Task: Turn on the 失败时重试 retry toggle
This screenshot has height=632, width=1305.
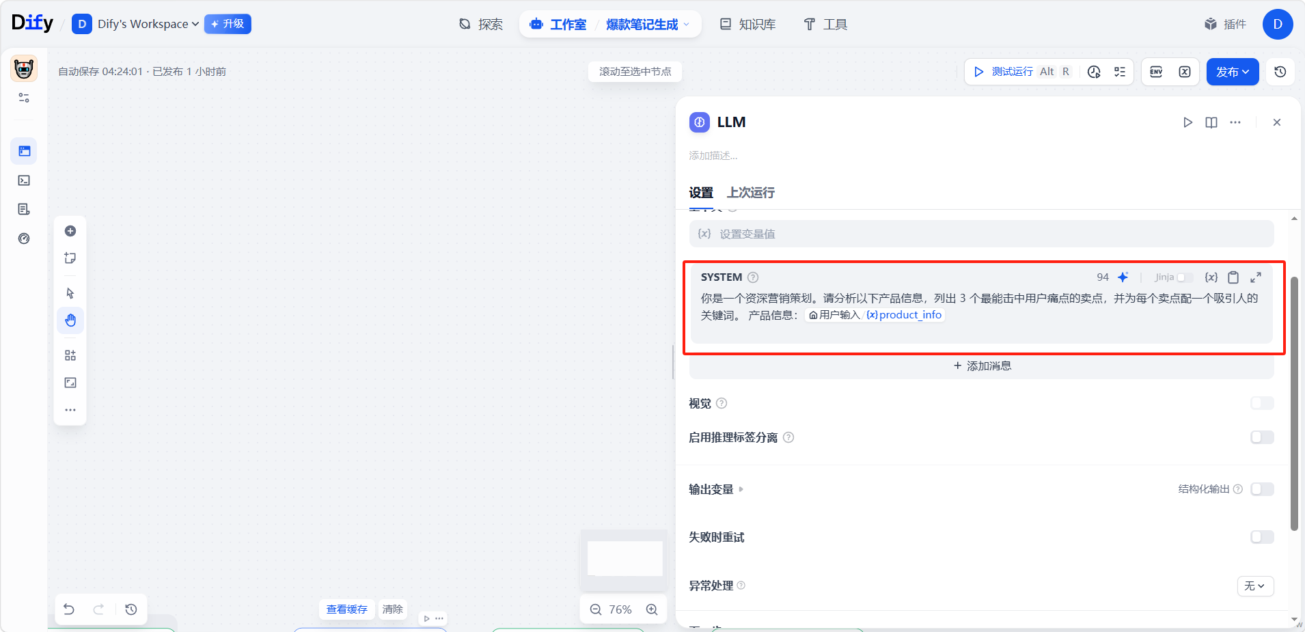Action: click(1261, 537)
